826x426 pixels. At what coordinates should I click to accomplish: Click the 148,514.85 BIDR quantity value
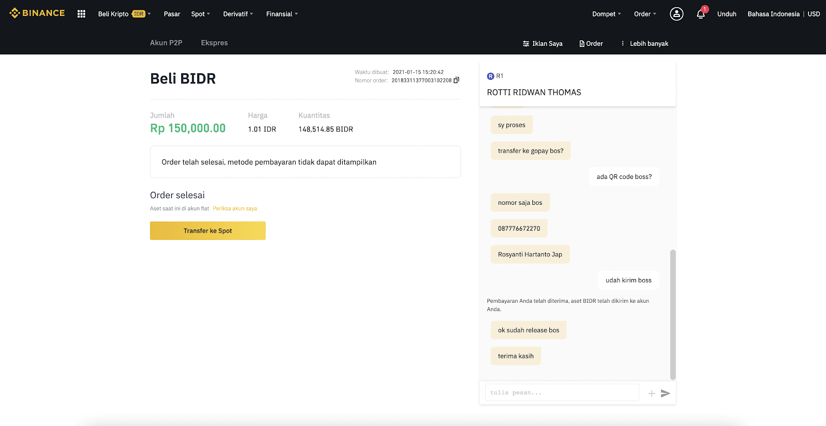tap(326, 129)
